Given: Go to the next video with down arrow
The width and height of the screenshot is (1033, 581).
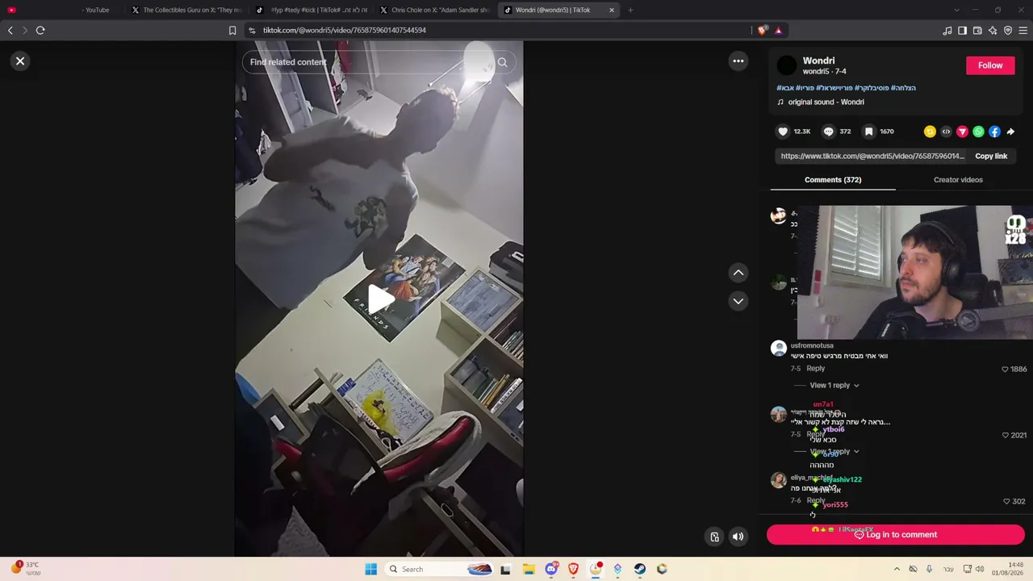Looking at the screenshot, I should coord(738,301).
